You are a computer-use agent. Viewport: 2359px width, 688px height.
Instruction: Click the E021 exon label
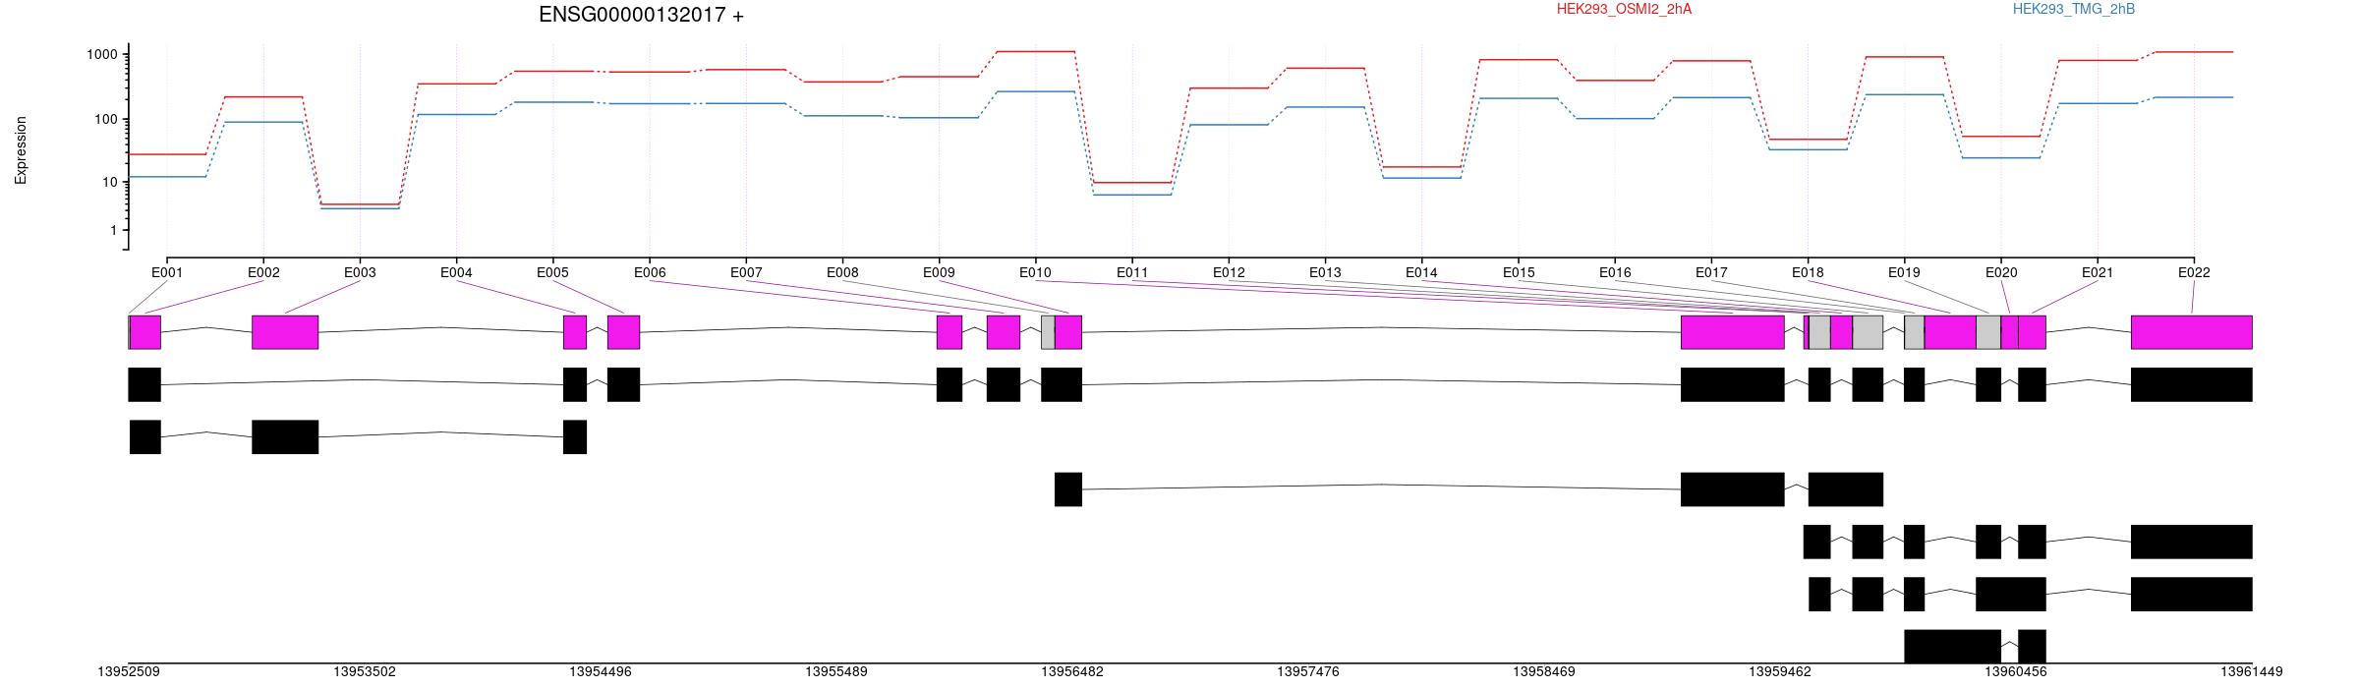click(x=2098, y=272)
